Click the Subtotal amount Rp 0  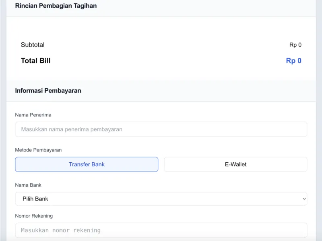(x=295, y=45)
